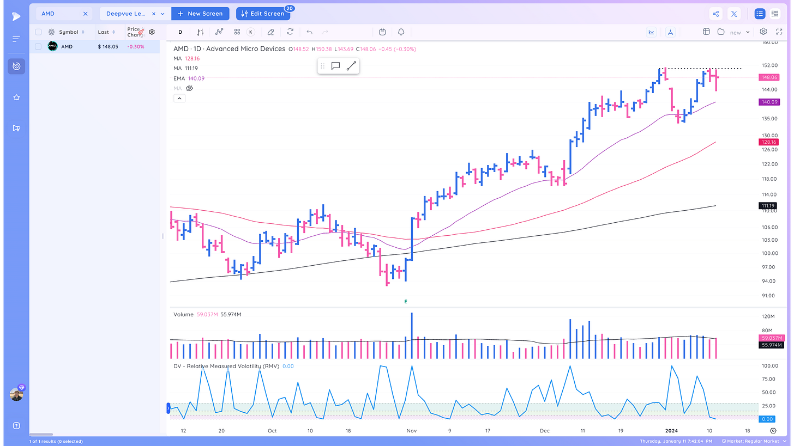Redo the last chart action

tap(326, 32)
